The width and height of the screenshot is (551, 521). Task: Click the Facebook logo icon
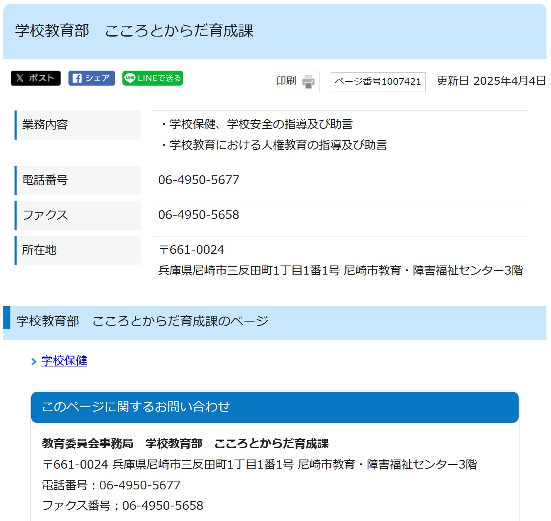(x=77, y=78)
